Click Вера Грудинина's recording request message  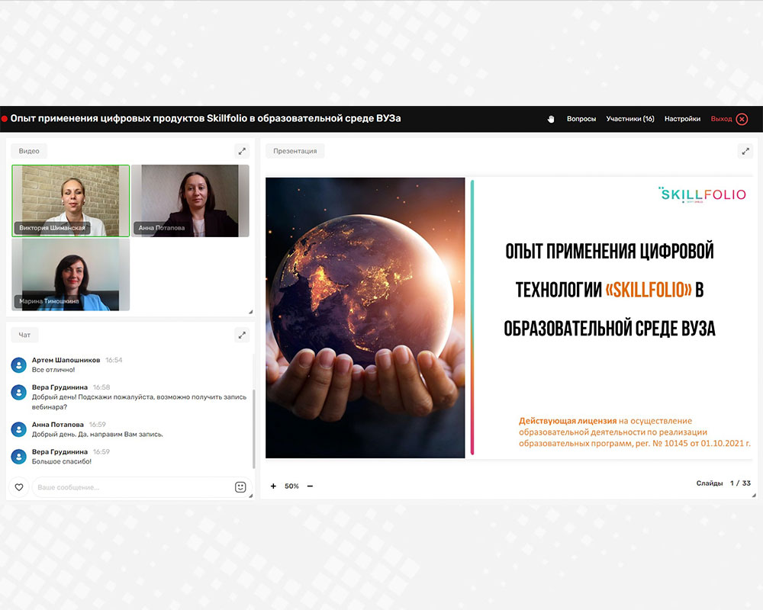click(x=139, y=402)
